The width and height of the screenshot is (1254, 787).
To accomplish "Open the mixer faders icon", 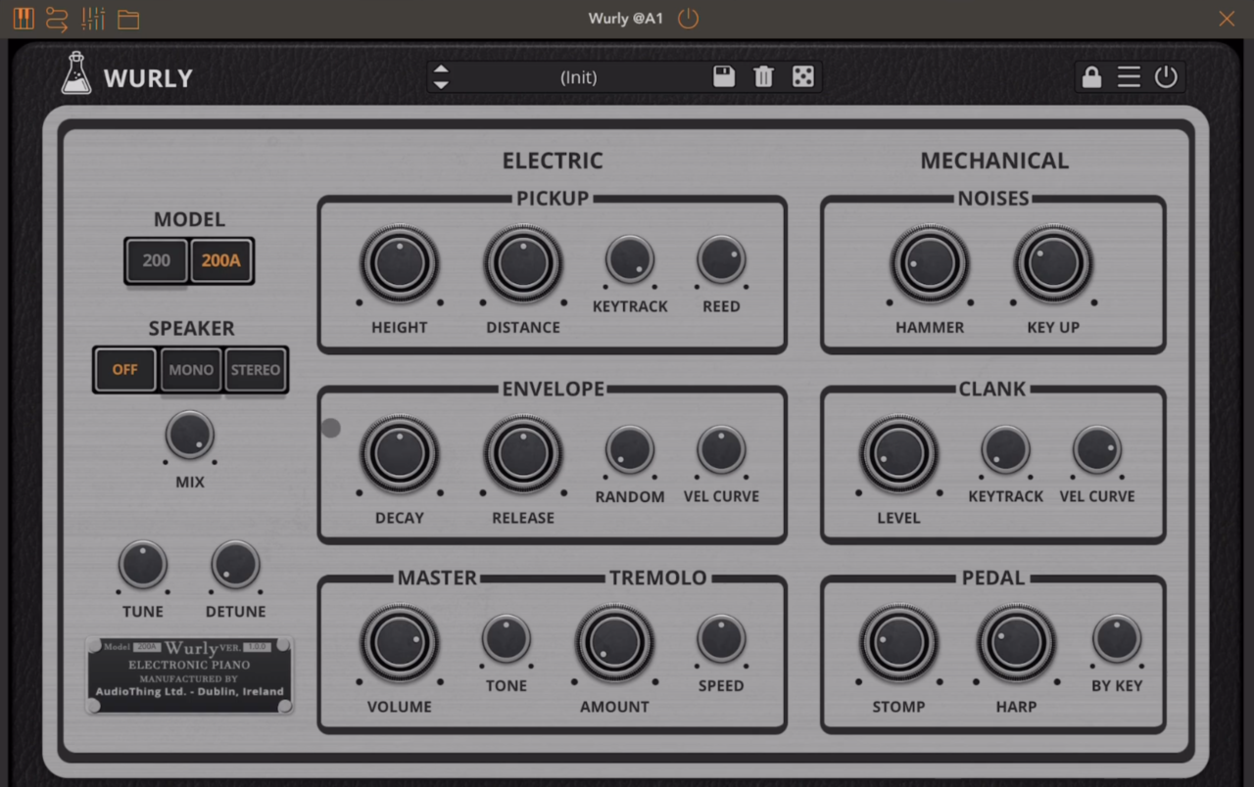I will pos(93,19).
